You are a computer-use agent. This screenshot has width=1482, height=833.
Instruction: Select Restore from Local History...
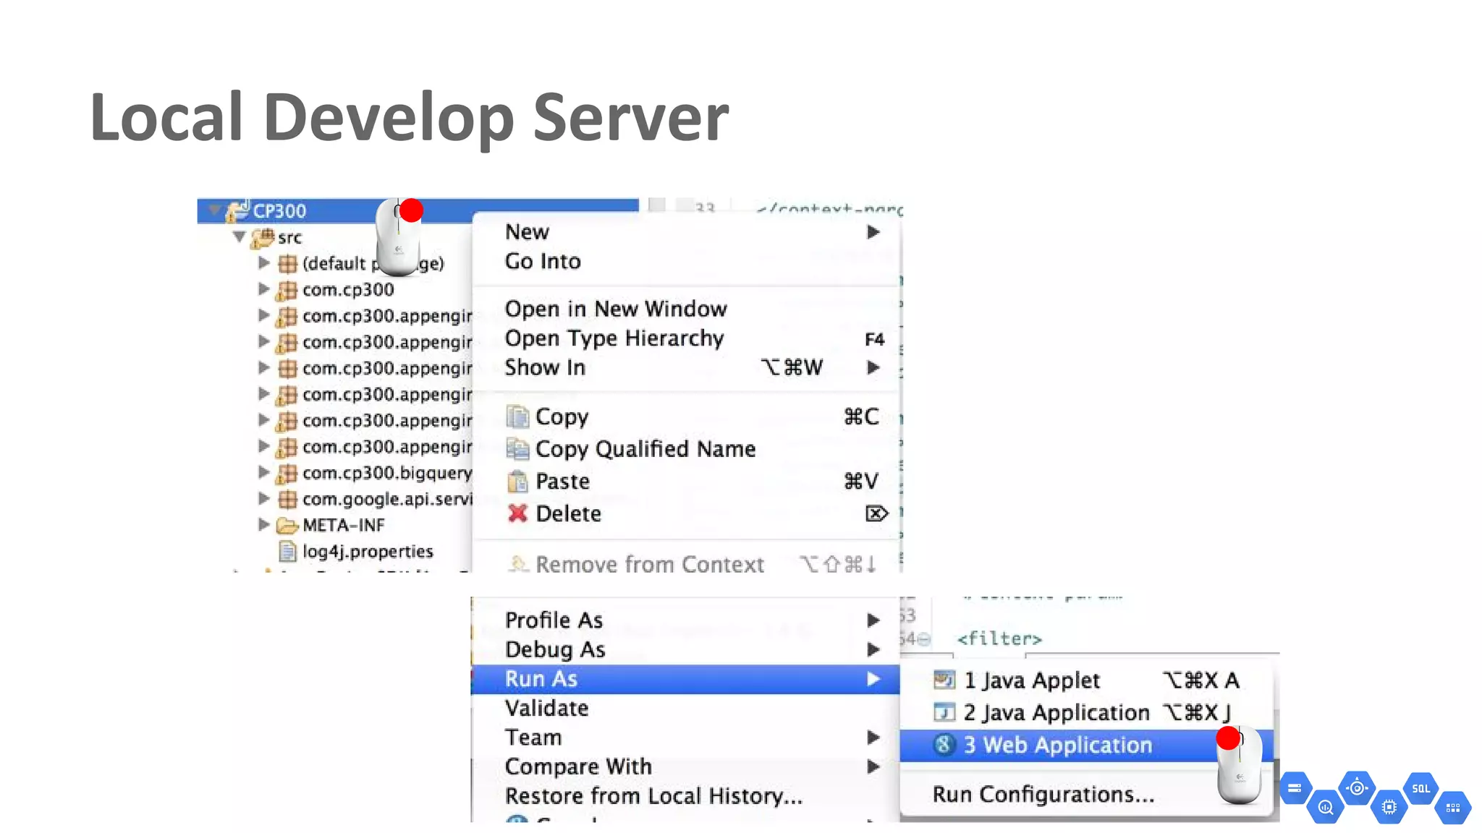tap(653, 795)
